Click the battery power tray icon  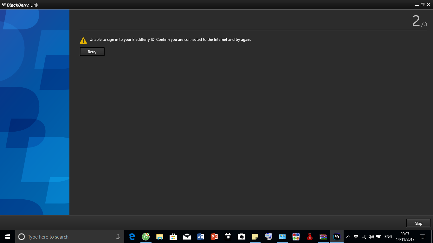(379, 237)
